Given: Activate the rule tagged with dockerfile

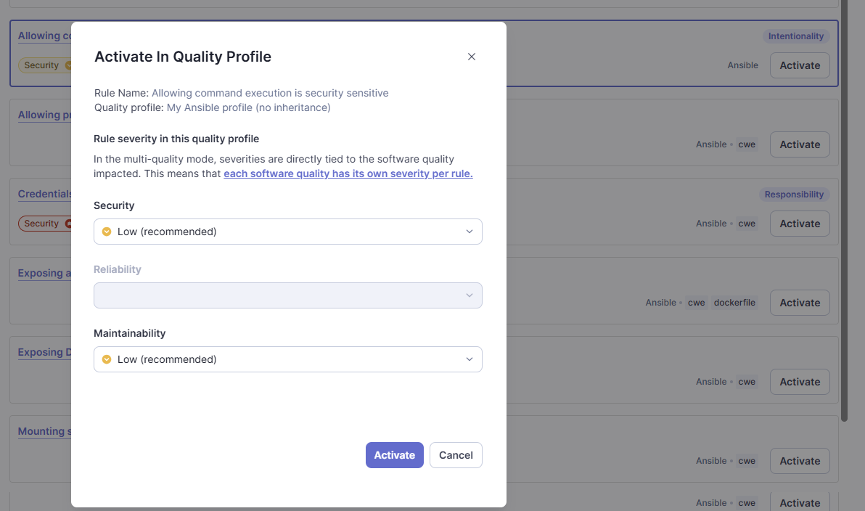Looking at the screenshot, I should click(x=799, y=302).
